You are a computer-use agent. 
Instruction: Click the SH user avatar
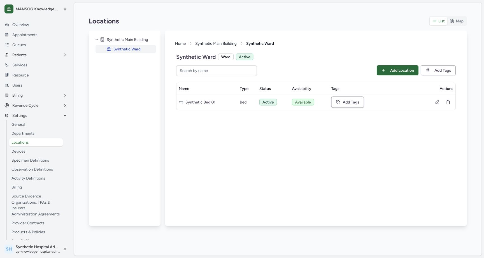(9, 249)
